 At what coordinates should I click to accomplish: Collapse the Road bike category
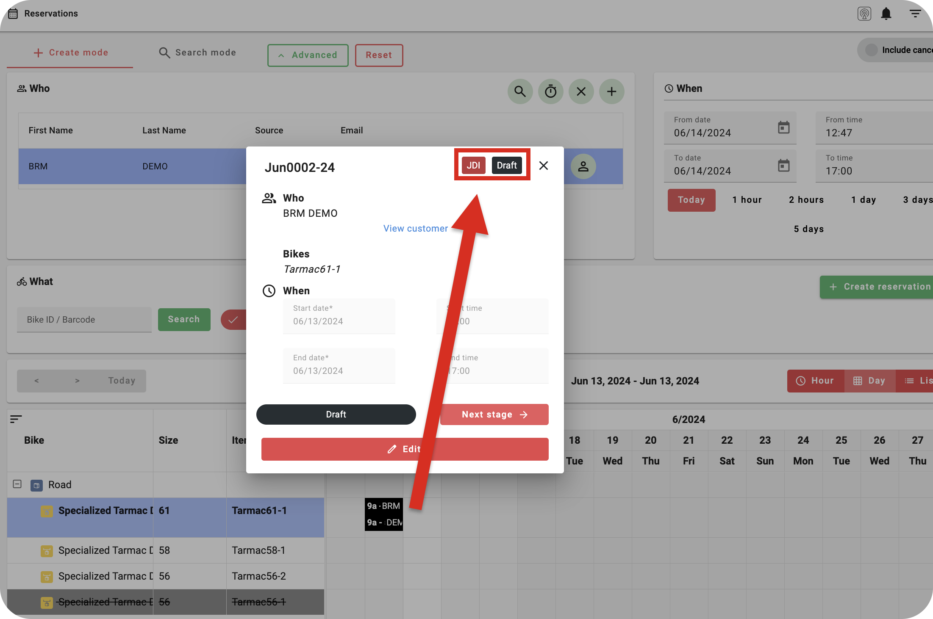tap(17, 484)
